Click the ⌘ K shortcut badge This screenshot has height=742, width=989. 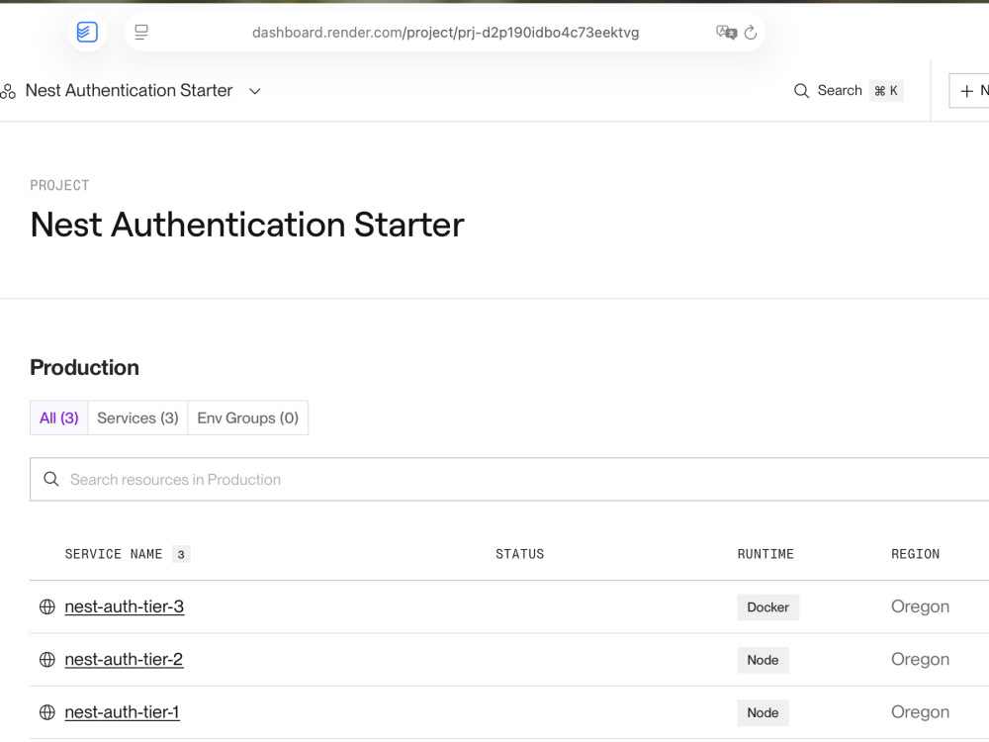(x=886, y=91)
